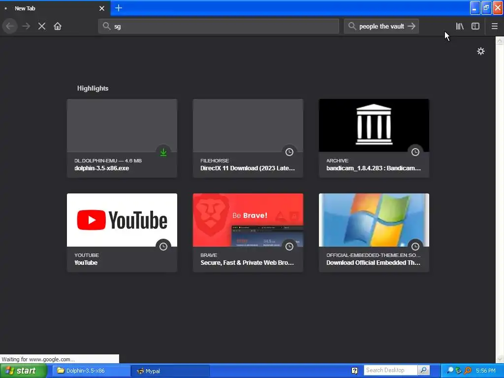Image resolution: width=504 pixels, height=378 pixels.
Task: Click the DL.DOLPHIN-EMU — 4.6 MB label
Action: pos(108,160)
